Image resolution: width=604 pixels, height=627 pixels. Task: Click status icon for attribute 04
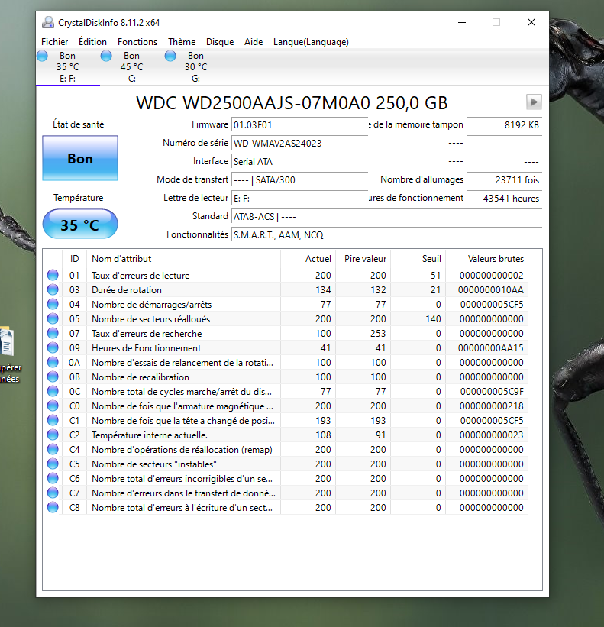click(x=53, y=304)
